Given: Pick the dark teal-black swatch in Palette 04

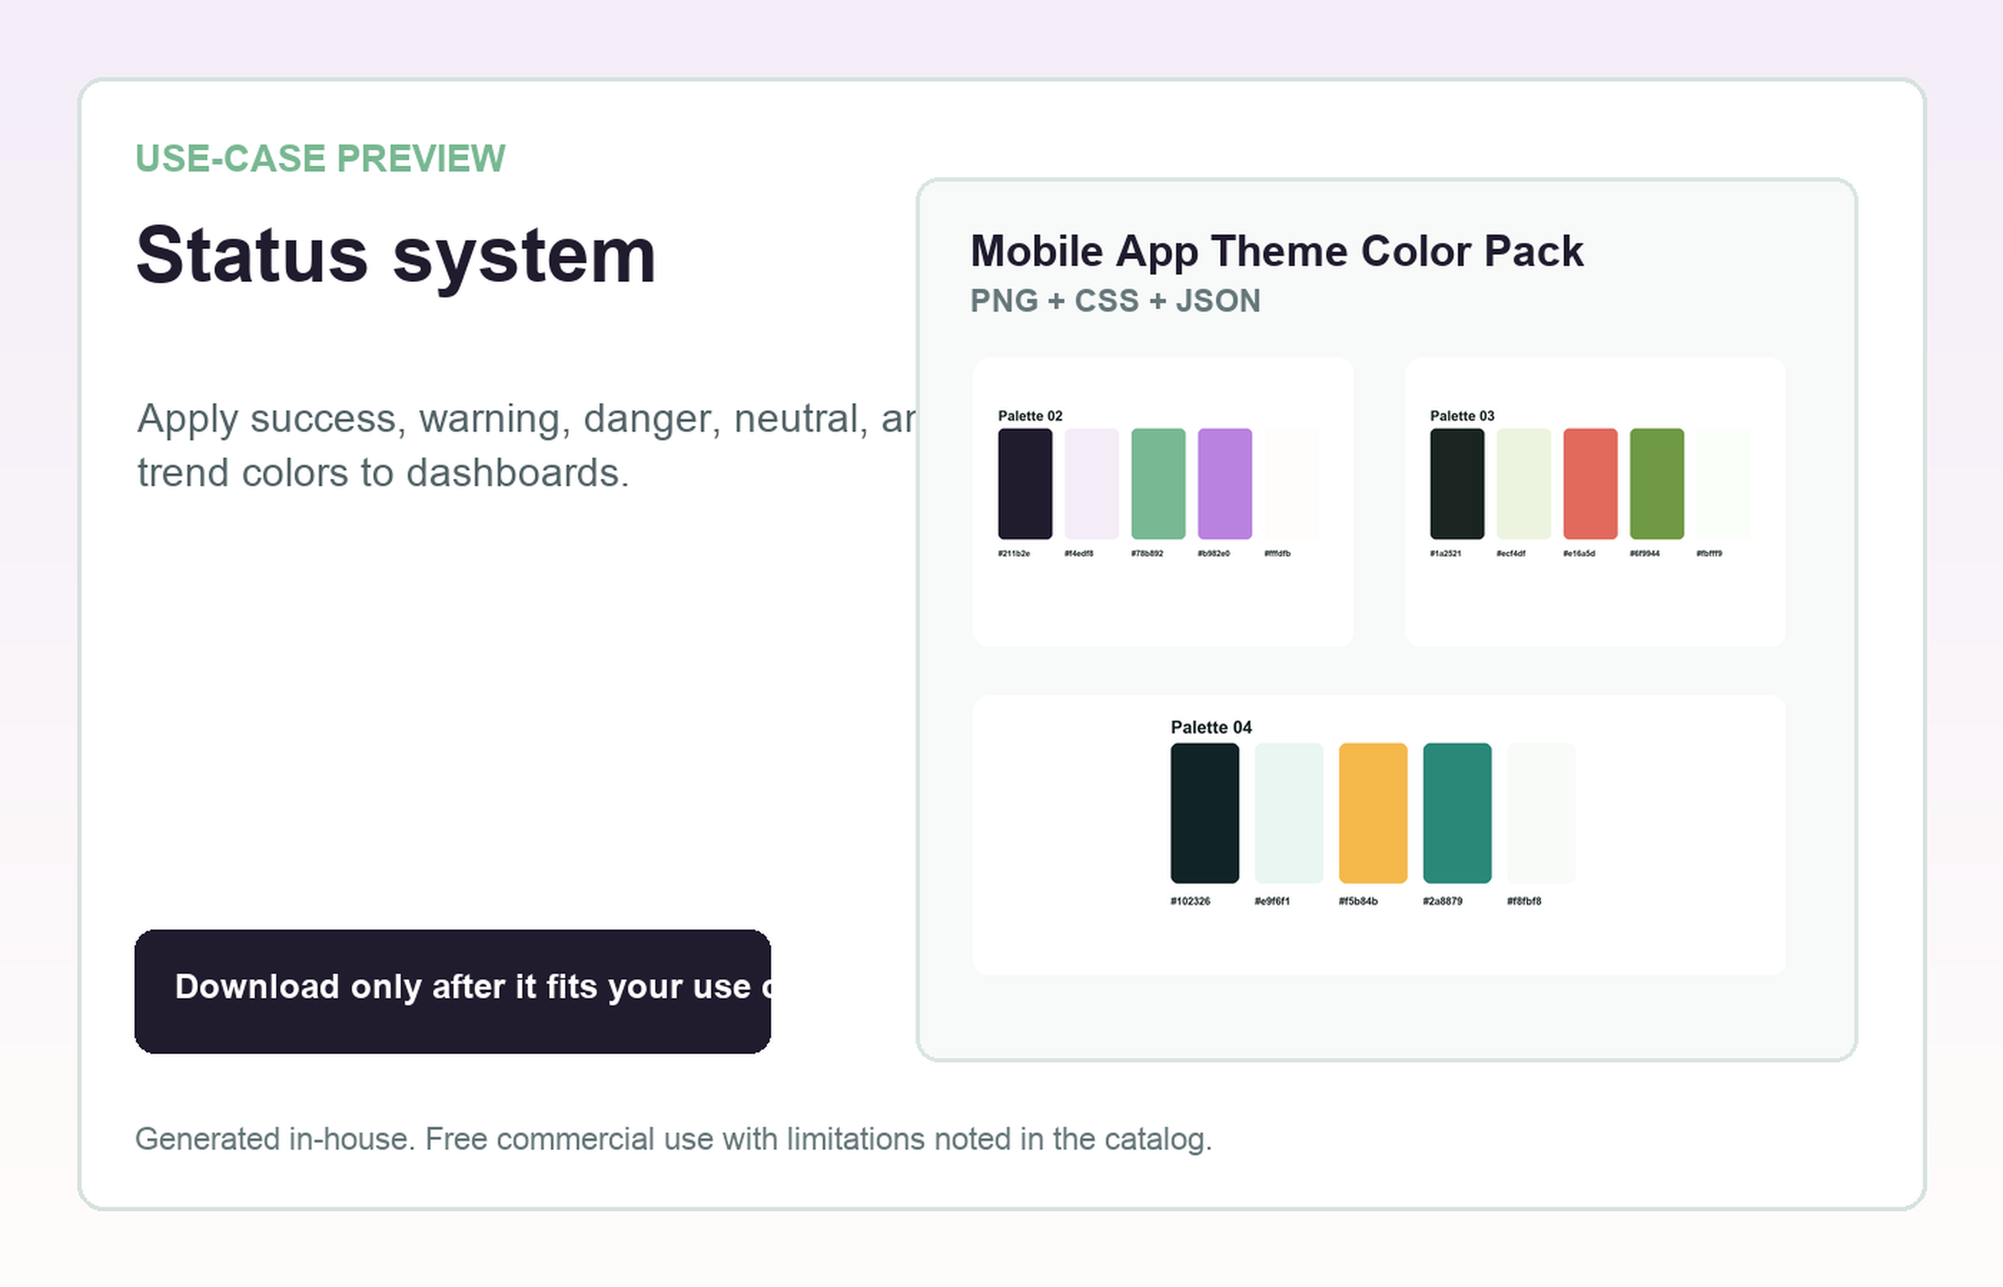Looking at the screenshot, I should 1205,813.
